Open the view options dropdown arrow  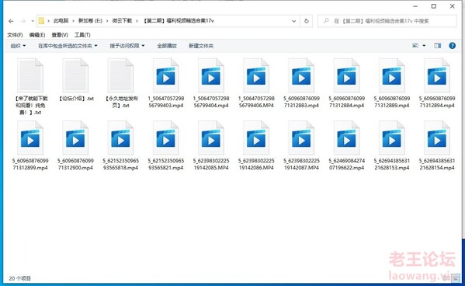[424, 45]
